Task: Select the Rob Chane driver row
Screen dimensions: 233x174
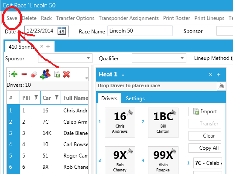Action: 48,167
